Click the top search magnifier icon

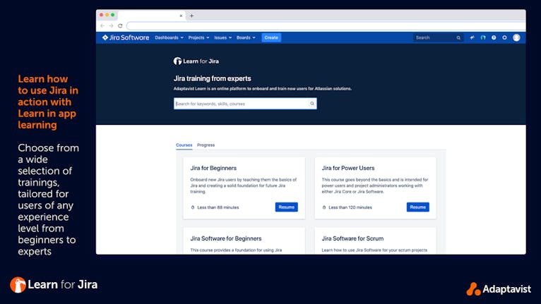[x=458, y=38]
